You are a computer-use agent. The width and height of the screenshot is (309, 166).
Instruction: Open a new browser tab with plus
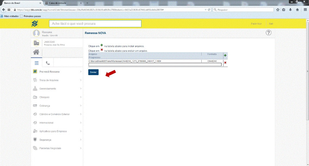click(87, 3)
